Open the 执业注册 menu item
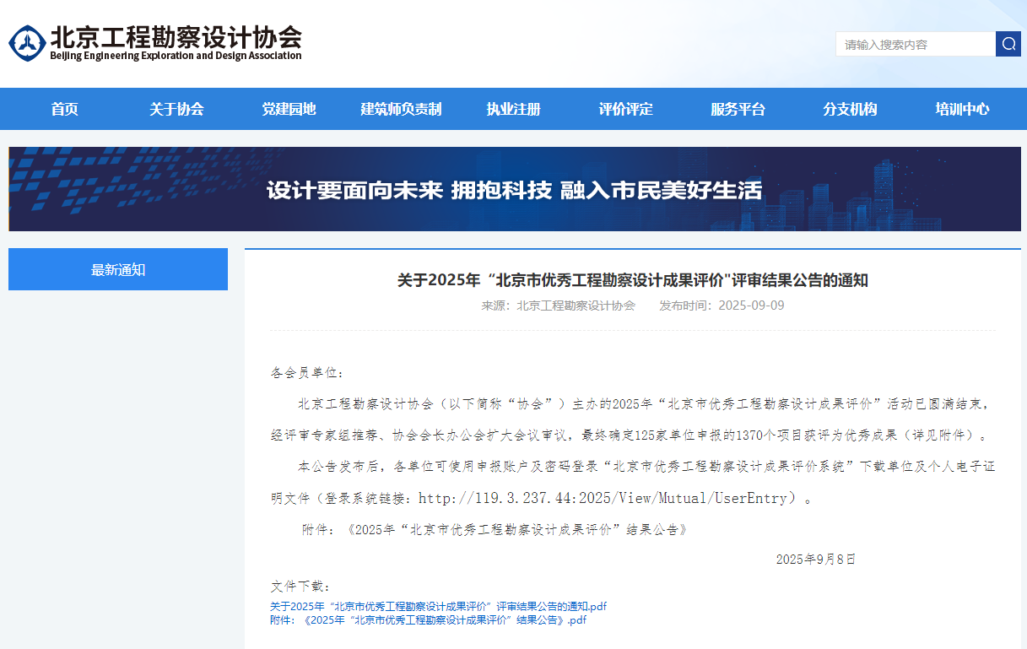The width and height of the screenshot is (1027, 649). click(513, 109)
